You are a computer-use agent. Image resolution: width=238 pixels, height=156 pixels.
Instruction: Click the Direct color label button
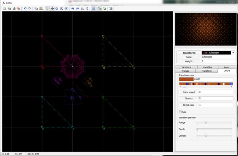(x=188, y=105)
